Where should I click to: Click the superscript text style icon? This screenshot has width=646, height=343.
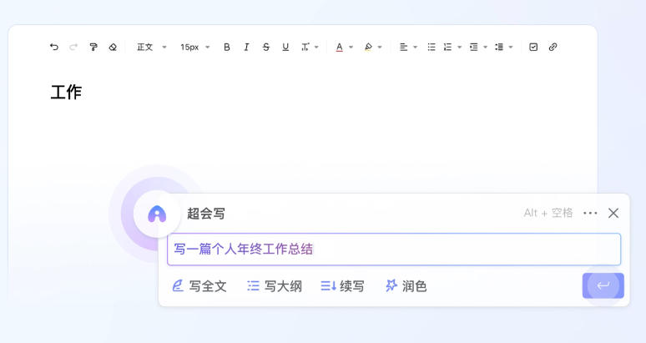[305, 47]
